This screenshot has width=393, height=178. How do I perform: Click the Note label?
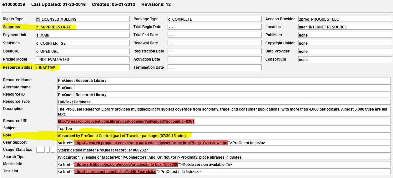[x=7, y=135]
